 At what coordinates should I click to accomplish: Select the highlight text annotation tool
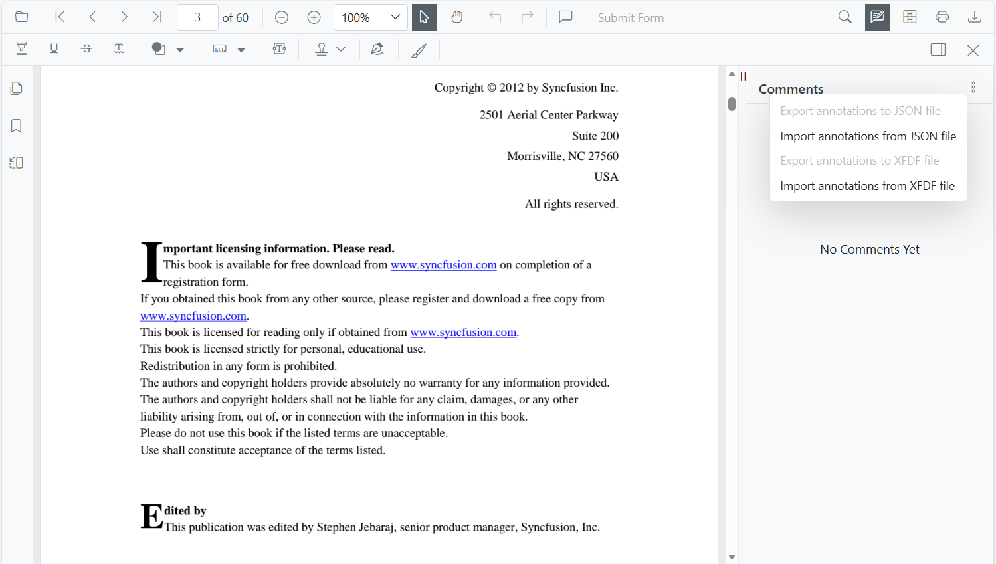tap(21, 49)
